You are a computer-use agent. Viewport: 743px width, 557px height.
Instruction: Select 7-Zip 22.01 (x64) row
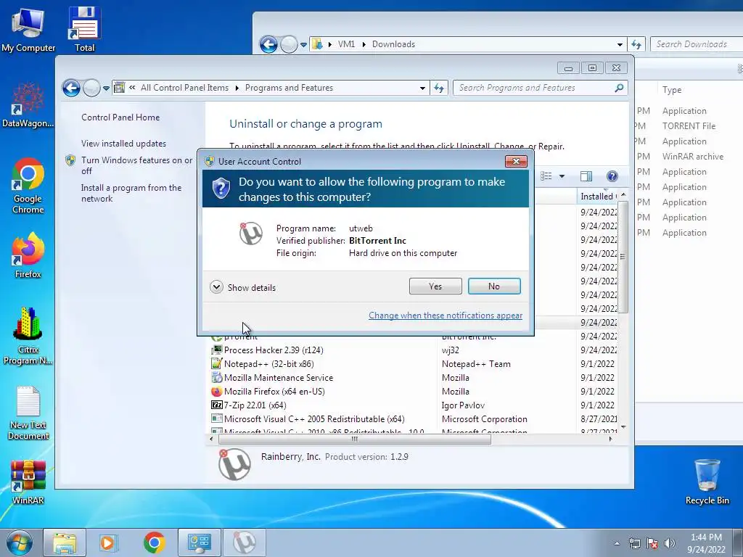413,405
